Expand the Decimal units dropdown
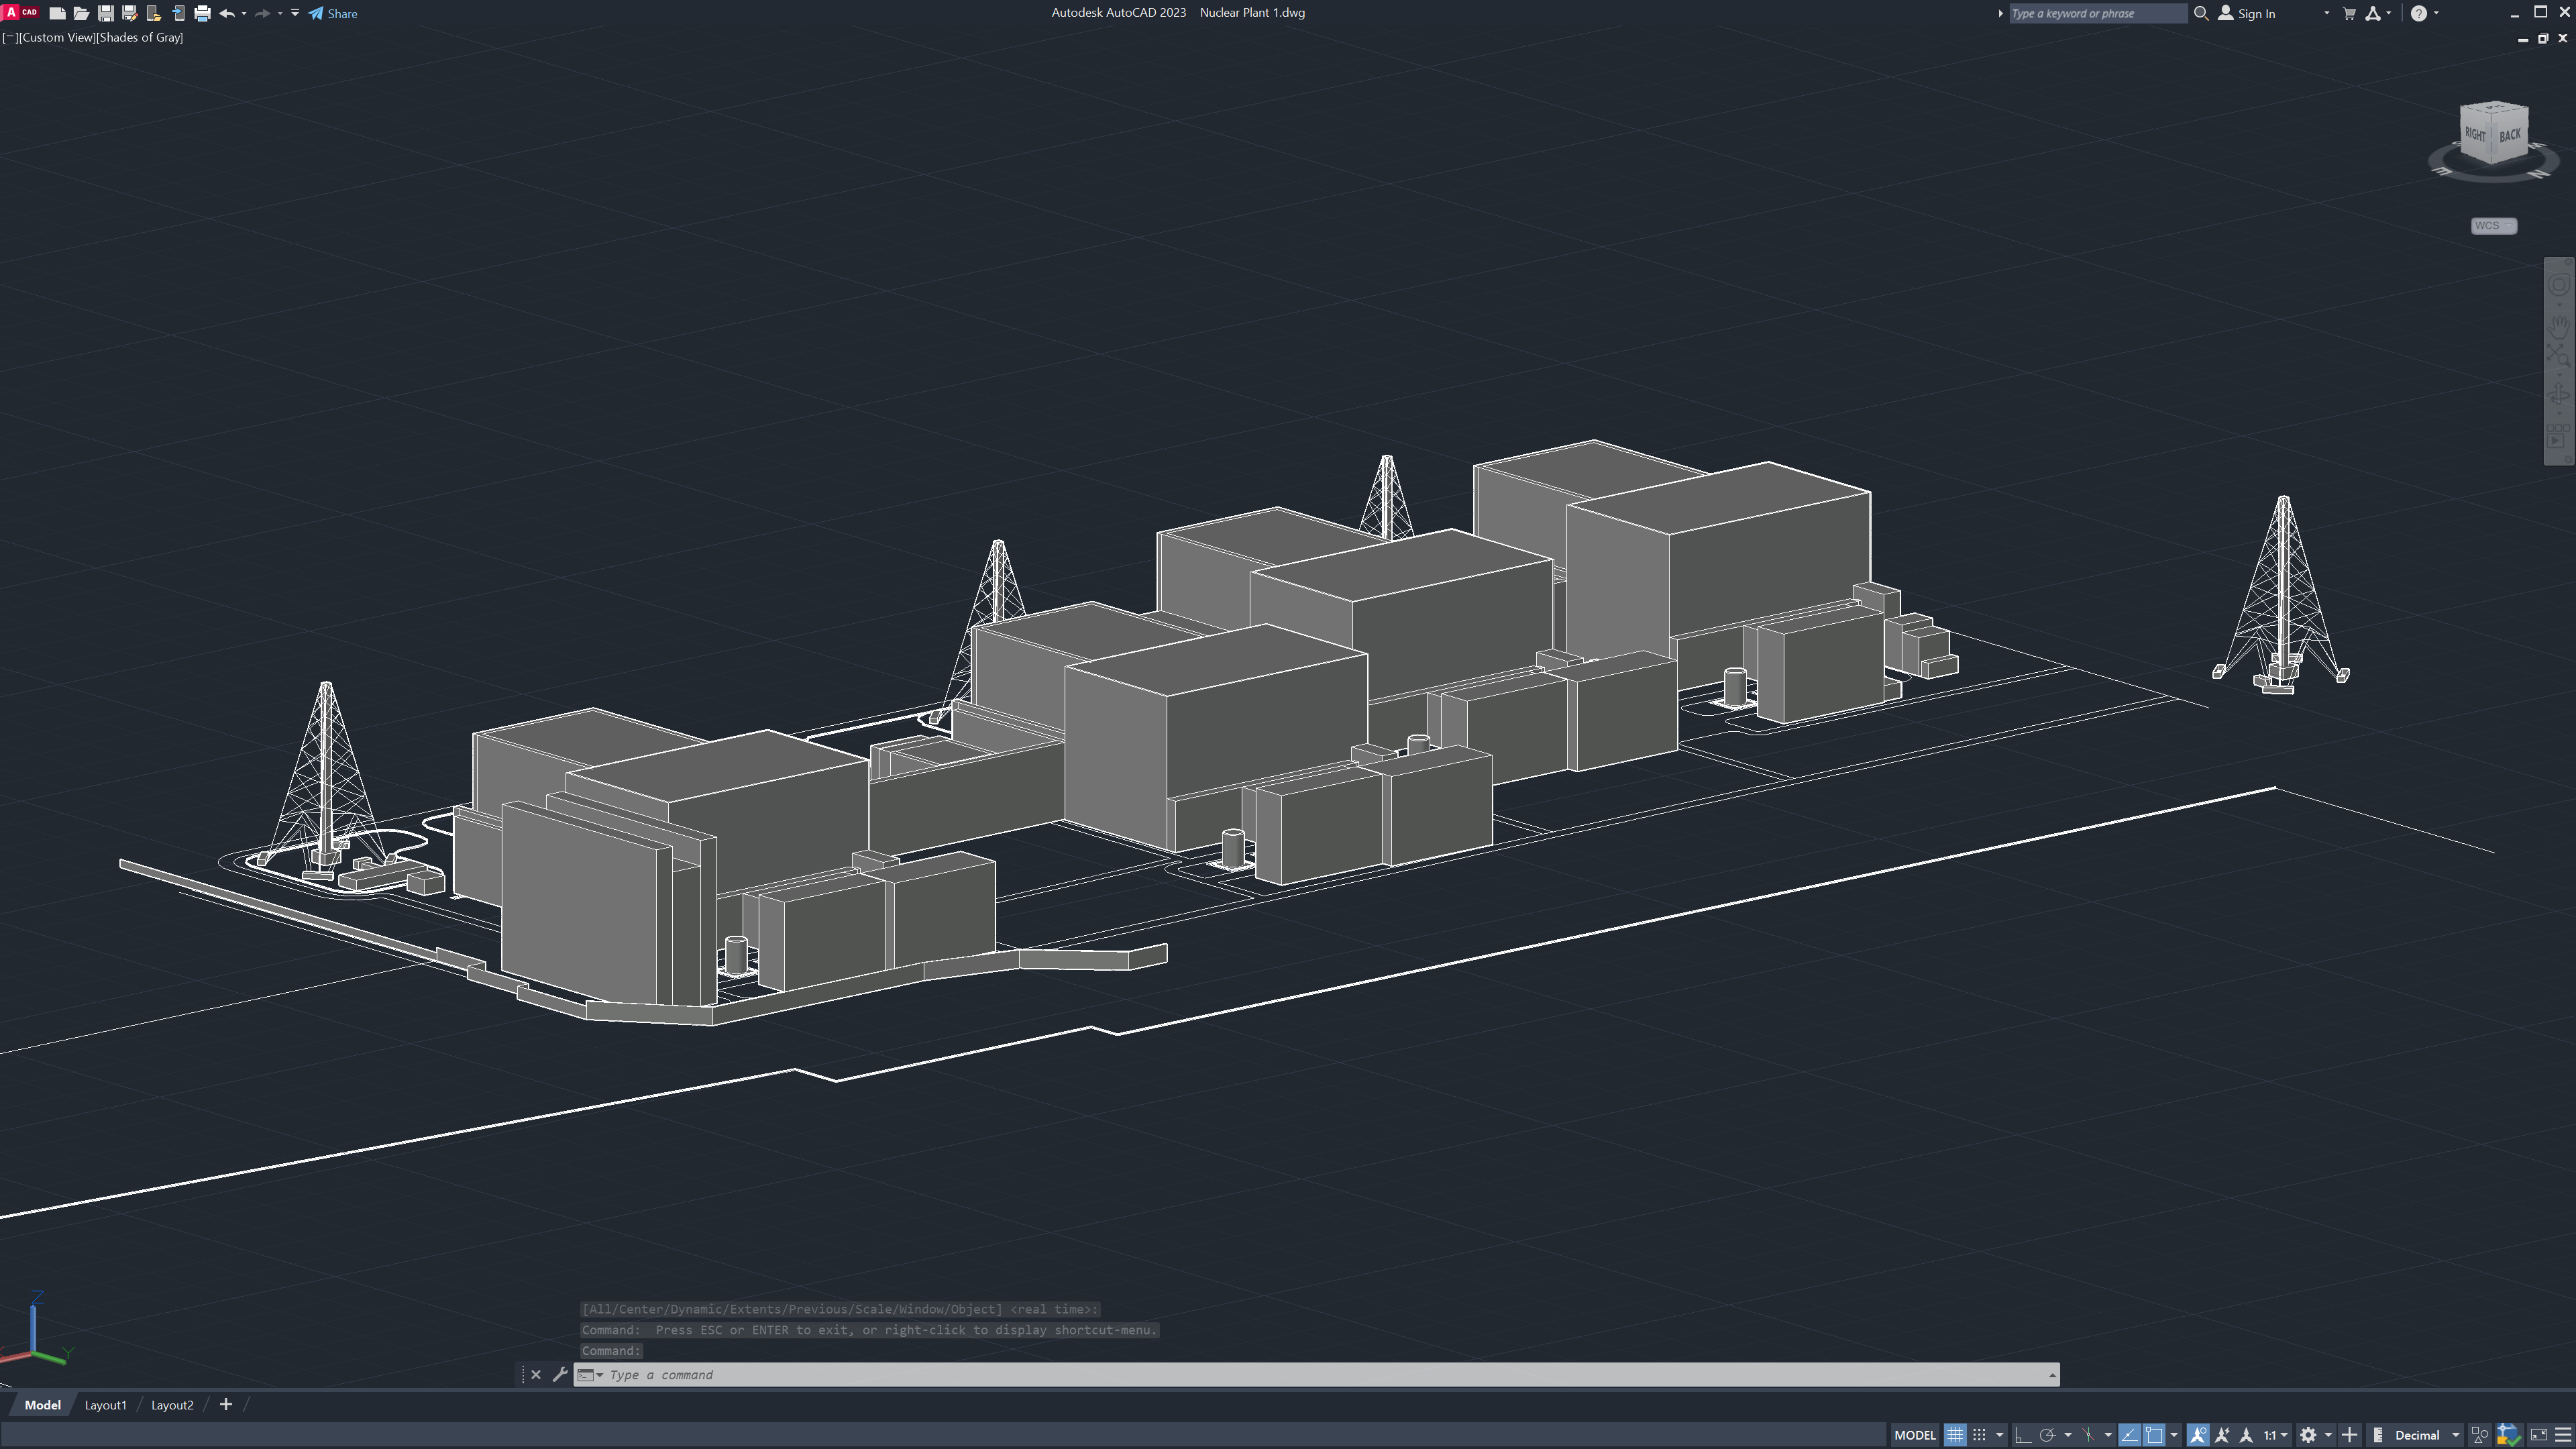 (x=2455, y=1435)
